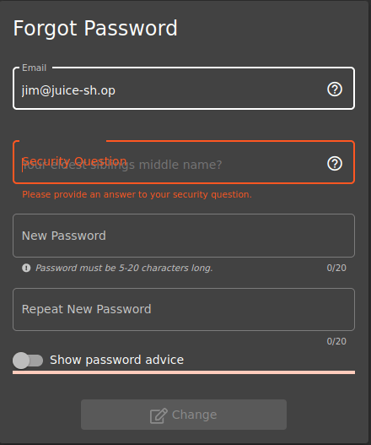Click the floating Email label

pyautogui.click(x=35, y=68)
